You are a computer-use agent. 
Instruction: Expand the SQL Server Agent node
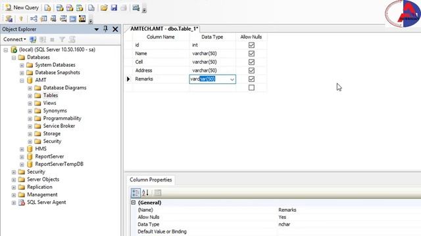coord(14,203)
